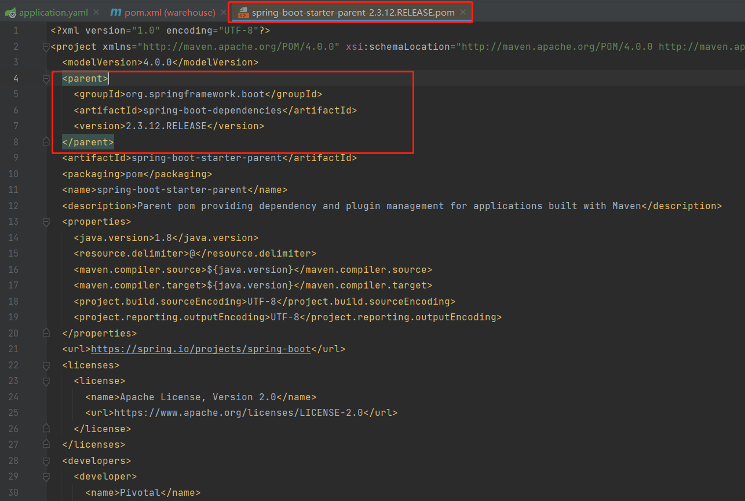Click Apache License, Version 2.0 name

[x=198, y=397]
